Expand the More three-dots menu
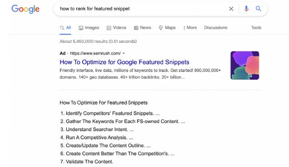 click(x=190, y=28)
